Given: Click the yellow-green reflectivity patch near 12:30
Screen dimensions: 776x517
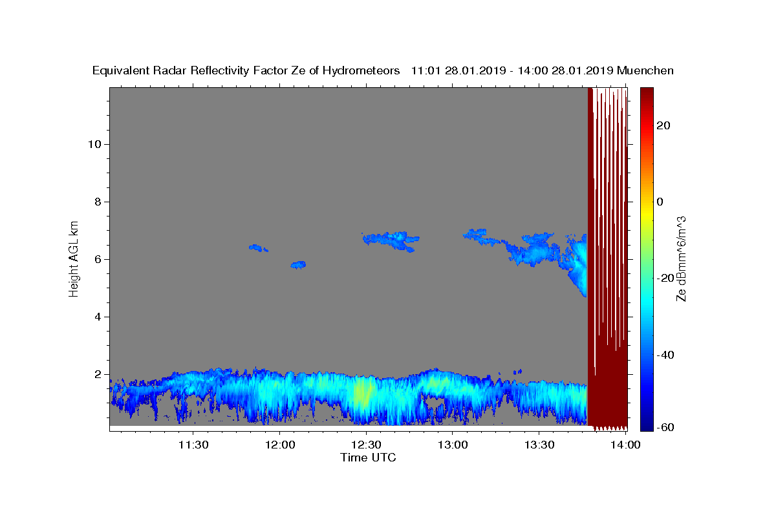Looking at the screenshot, I should [362, 394].
